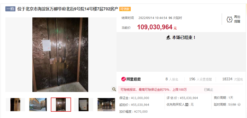The image size is (247, 118).
Task: Click the help icon beside 延时周期
Action: tap(239, 104)
